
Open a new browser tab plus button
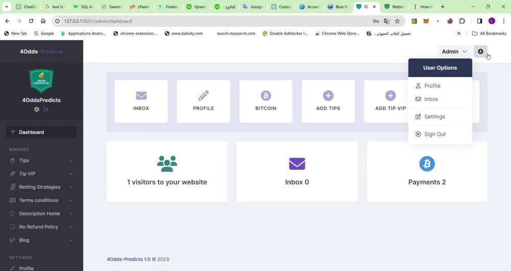pos(443,7)
